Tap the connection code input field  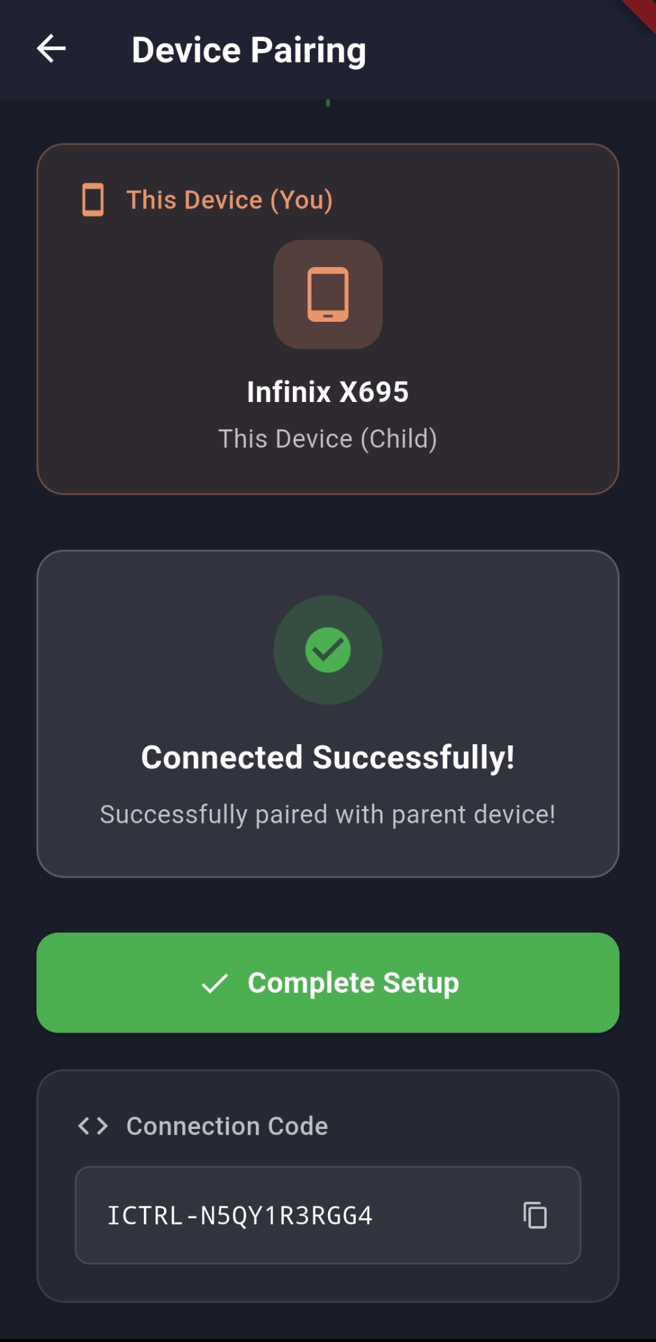(328, 1213)
